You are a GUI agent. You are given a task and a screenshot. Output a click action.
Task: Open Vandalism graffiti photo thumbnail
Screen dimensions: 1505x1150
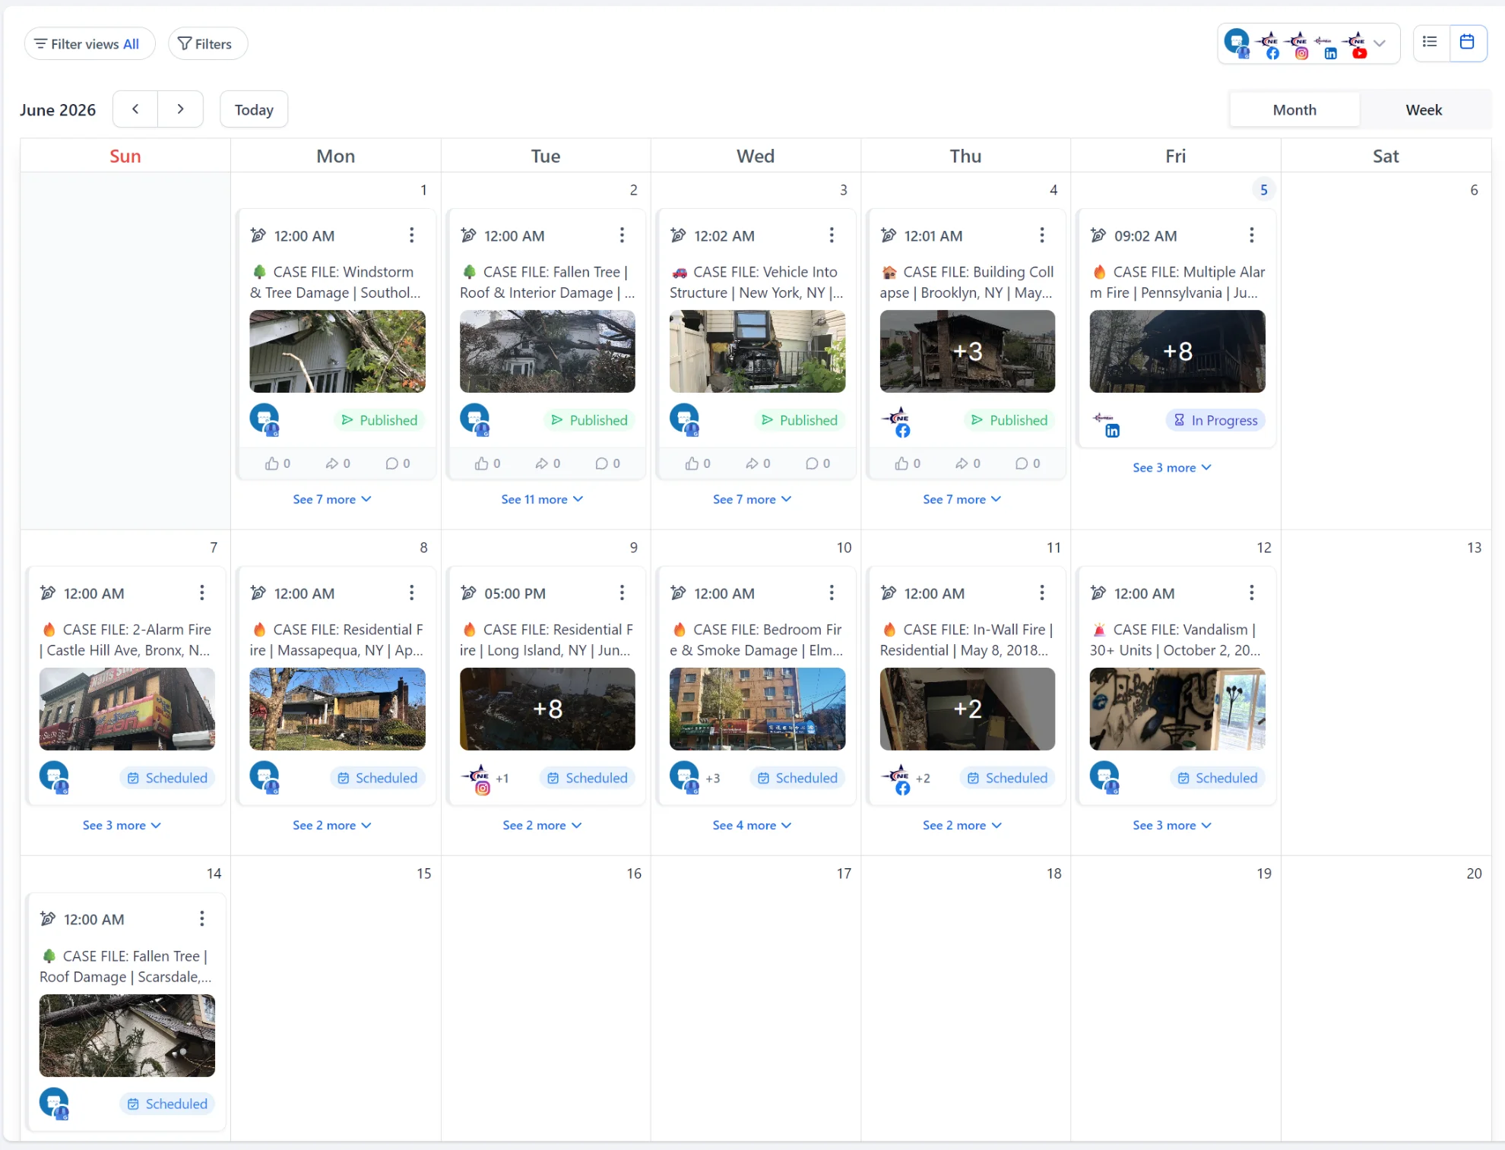coord(1177,709)
